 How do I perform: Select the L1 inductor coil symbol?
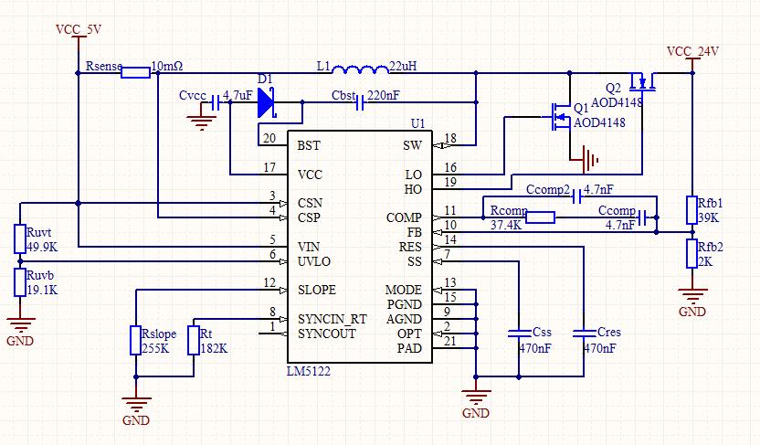point(360,69)
